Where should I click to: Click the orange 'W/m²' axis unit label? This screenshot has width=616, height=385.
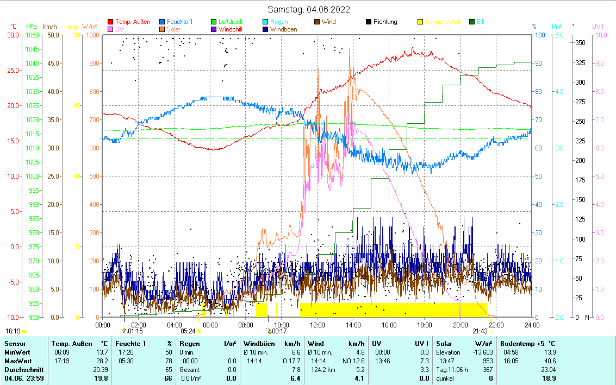[90, 27]
